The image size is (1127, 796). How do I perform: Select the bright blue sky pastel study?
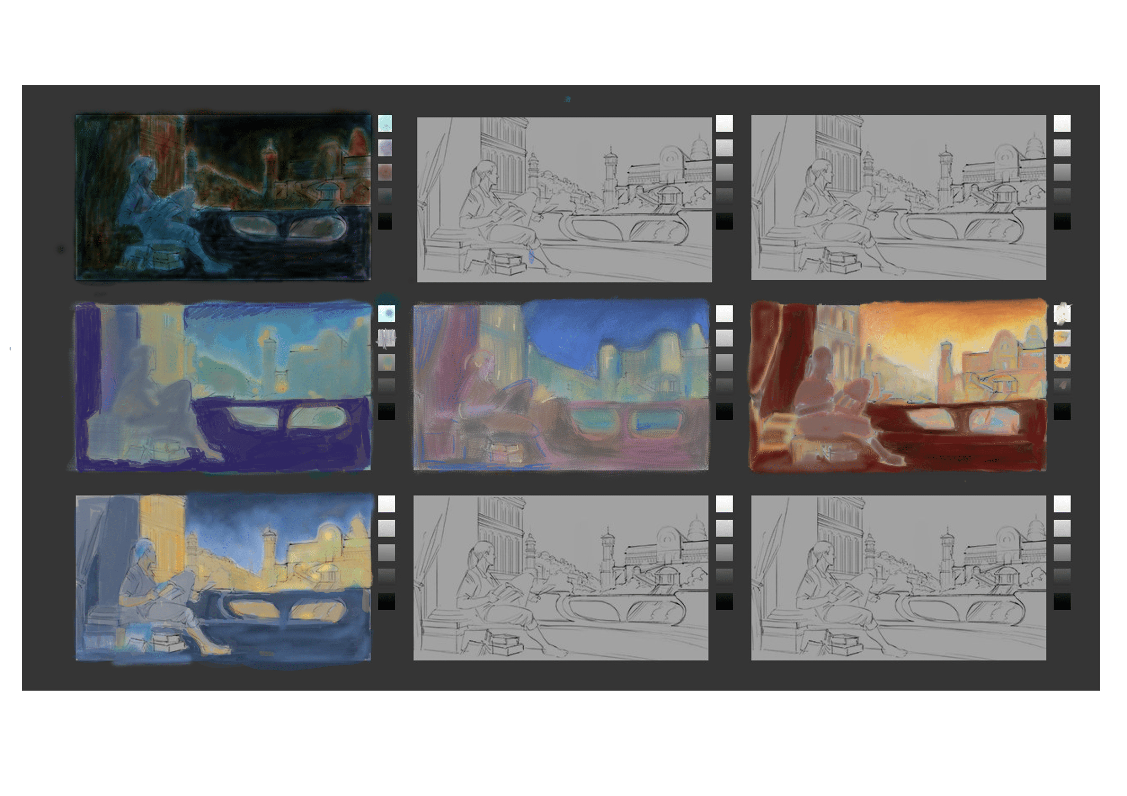click(561, 386)
